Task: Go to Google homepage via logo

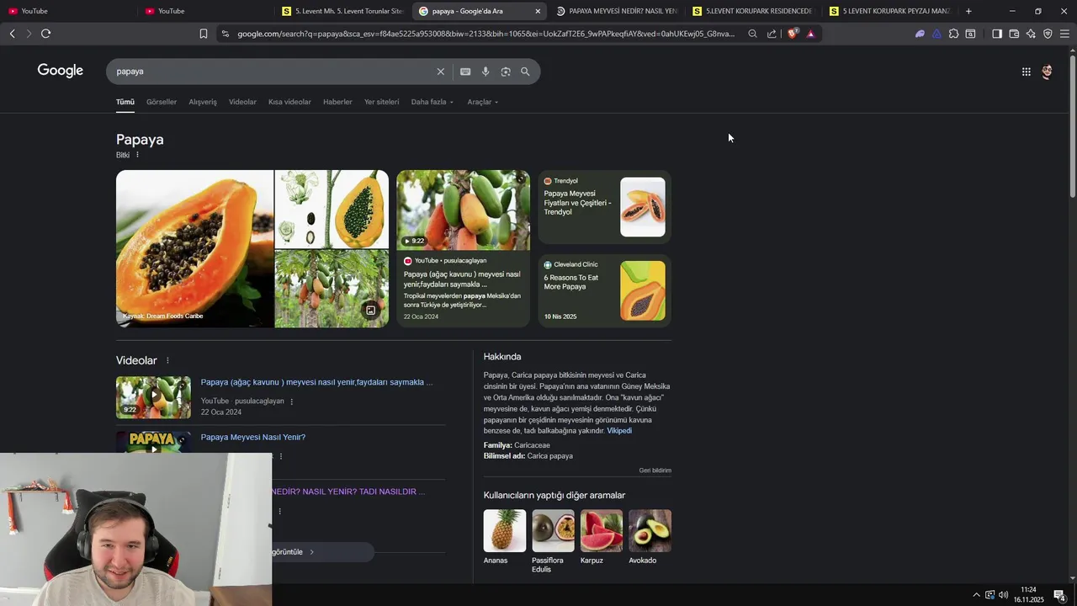Action: [61, 71]
